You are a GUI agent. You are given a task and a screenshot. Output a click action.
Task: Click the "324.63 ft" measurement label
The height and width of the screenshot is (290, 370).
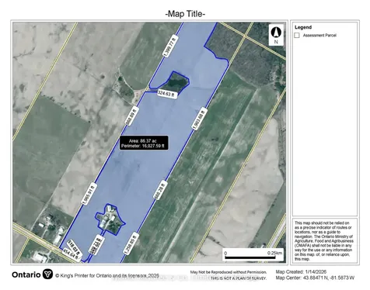[x=167, y=94]
